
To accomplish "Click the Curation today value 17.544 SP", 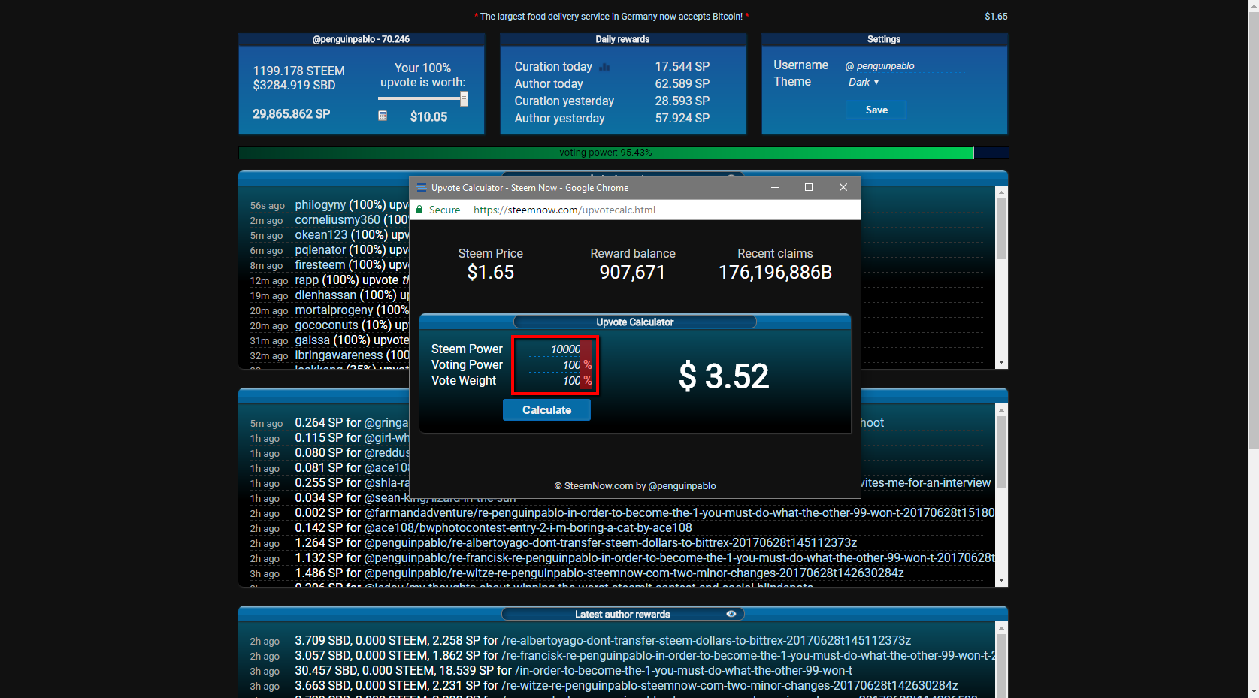I will (682, 66).
